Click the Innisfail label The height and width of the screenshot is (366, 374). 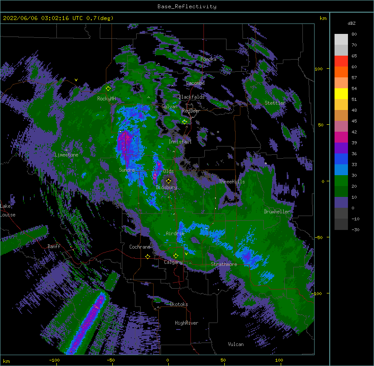[x=180, y=142]
